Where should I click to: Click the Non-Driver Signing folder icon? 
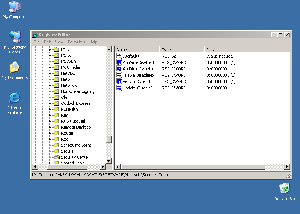(x=57, y=91)
